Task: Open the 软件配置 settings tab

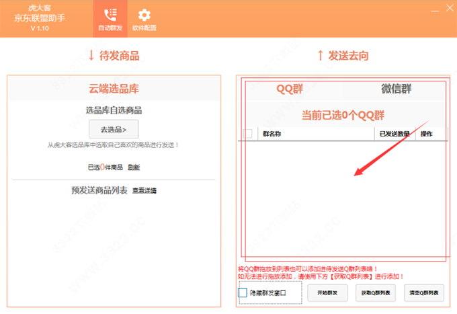Action: (144, 19)
